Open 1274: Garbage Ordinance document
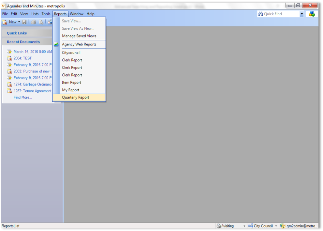The height and width of the screenshot is (231, 323). 33,84
